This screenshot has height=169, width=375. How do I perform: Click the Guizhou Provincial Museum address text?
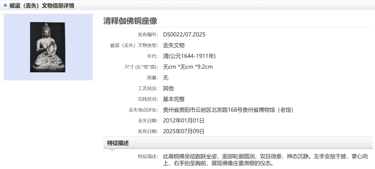click(x=228, y=110)
